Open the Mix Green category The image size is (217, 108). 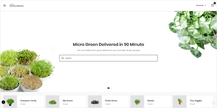tap(66, 102)
